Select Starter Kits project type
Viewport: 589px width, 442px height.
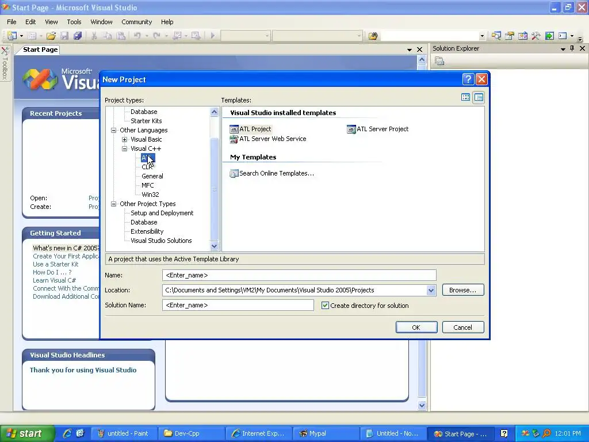(x=146, y=121)
